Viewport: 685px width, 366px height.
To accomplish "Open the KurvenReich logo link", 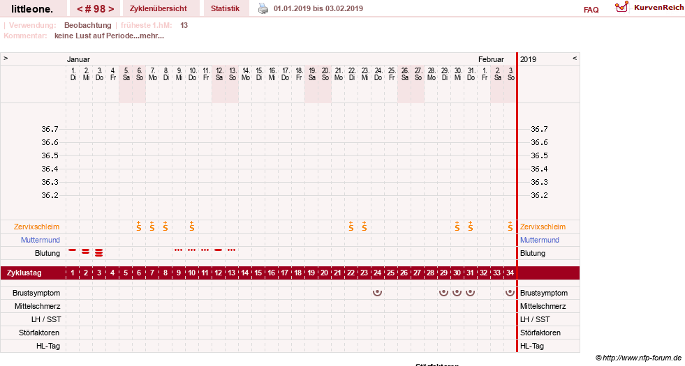I will 649,8.
